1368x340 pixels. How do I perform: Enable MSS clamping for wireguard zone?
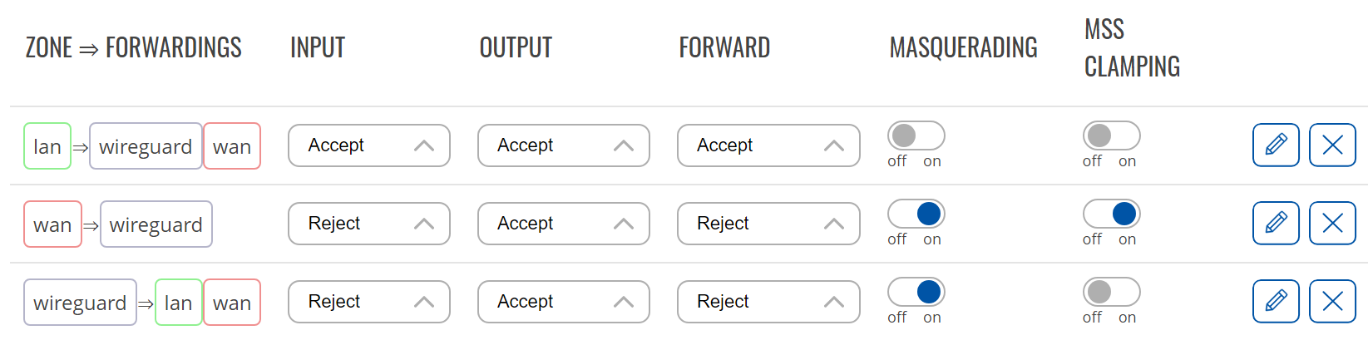[1111, 292]
